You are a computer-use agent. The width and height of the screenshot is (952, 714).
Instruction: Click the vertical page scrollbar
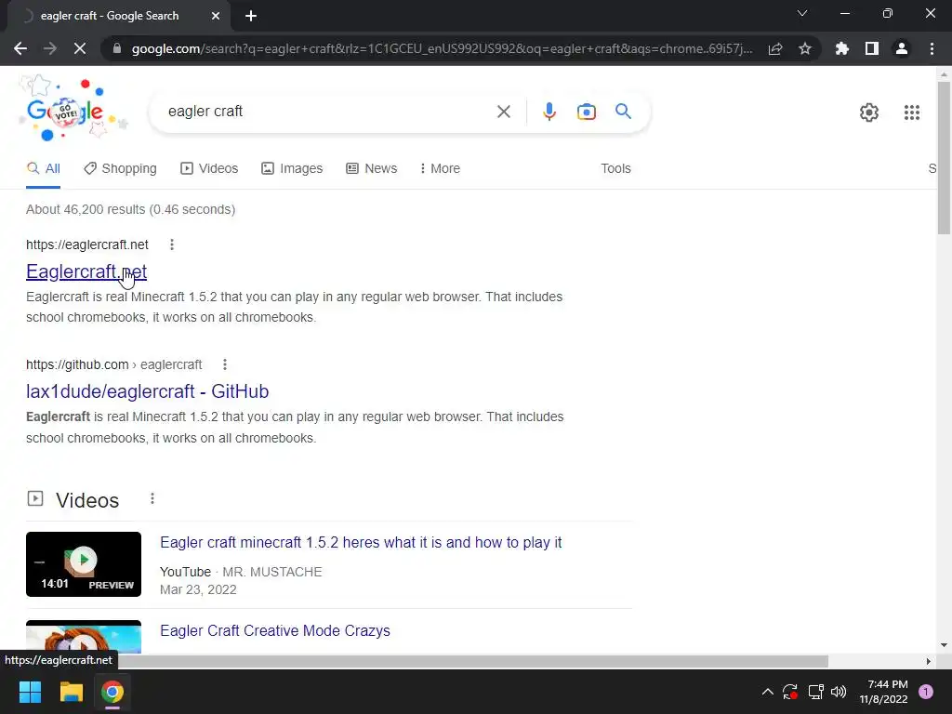[944, 158]
